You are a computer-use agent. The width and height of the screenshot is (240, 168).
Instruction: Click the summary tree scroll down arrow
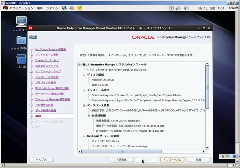(207, 148)
